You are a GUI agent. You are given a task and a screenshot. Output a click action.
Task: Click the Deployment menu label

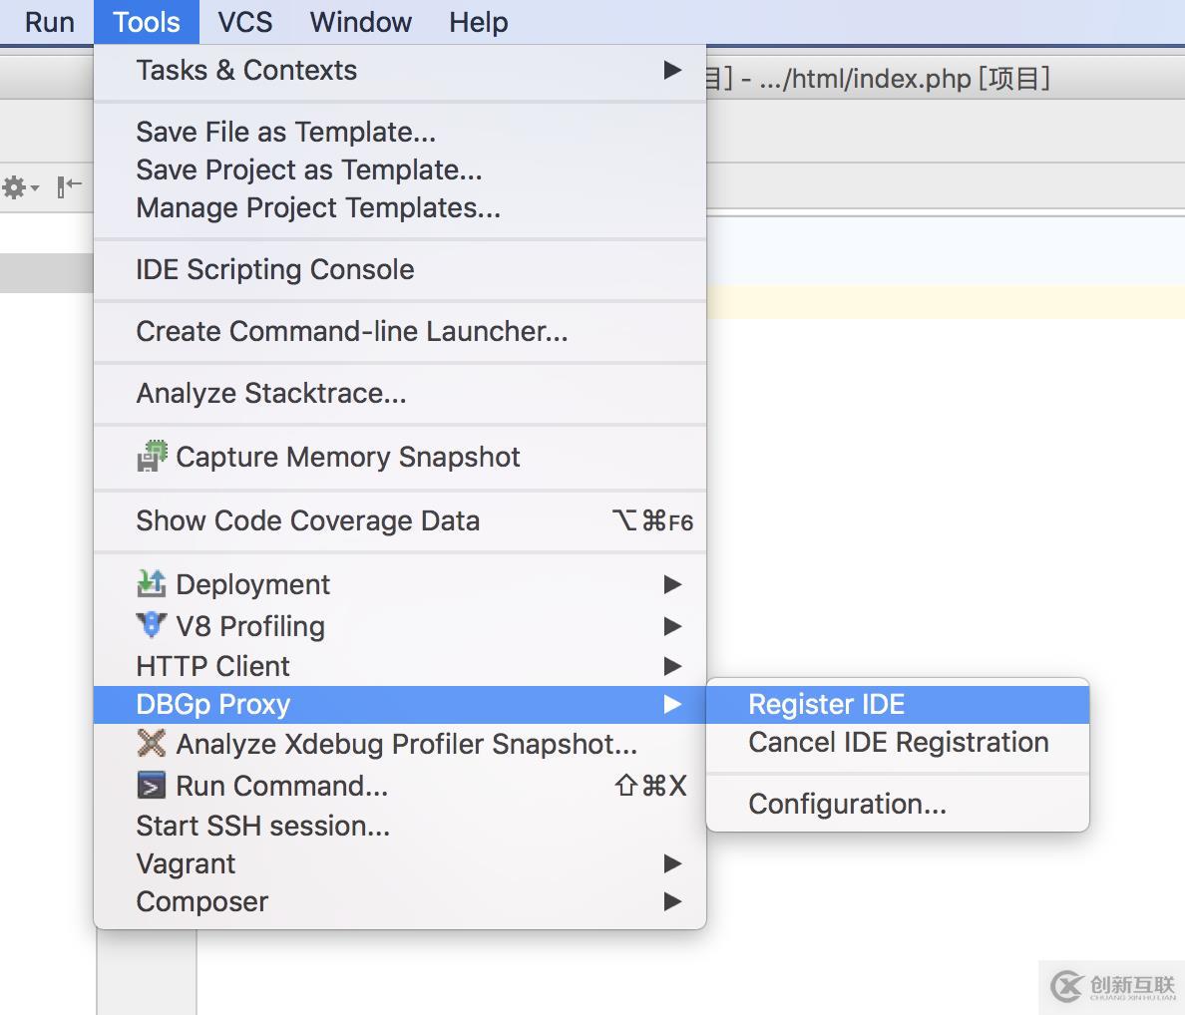(253, 585)
